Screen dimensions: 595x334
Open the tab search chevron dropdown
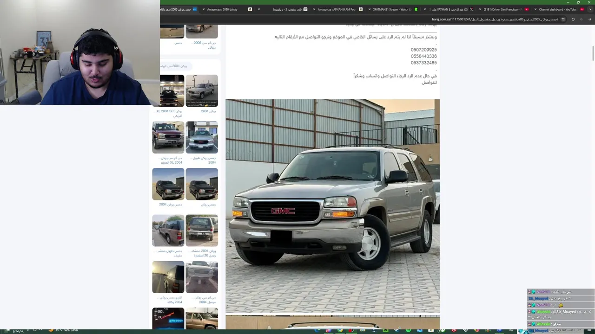[x=591, y=9]
